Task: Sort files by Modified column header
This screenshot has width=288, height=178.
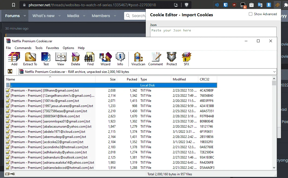Action: point(185,79)
